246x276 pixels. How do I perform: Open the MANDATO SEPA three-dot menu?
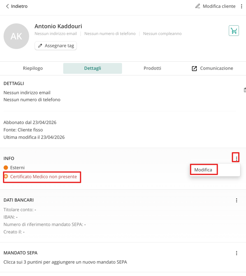(236, 253)
